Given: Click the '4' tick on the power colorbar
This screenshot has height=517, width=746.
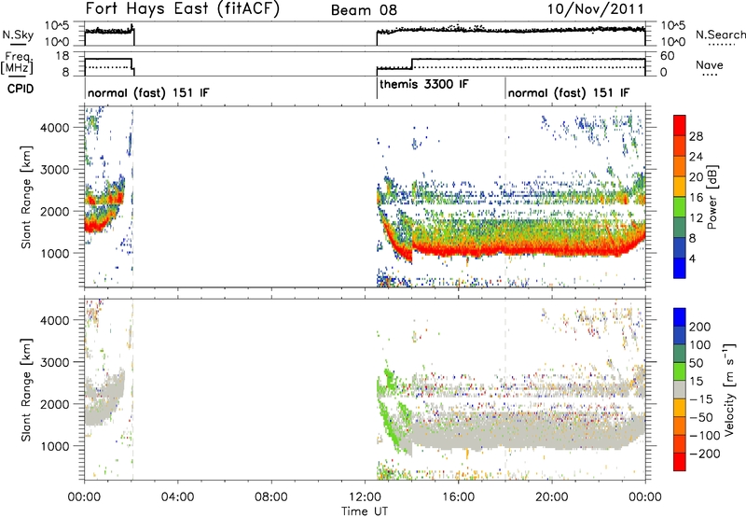Looking at the screenshot, I should click(692, 258).
